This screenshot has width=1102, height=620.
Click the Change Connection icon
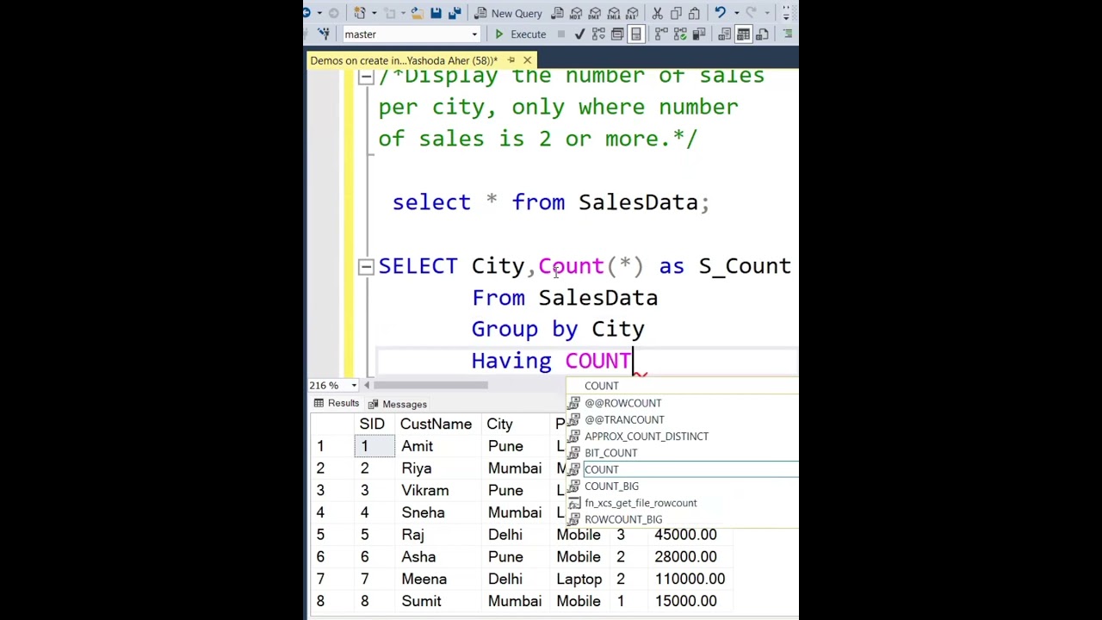coord(323,34)
